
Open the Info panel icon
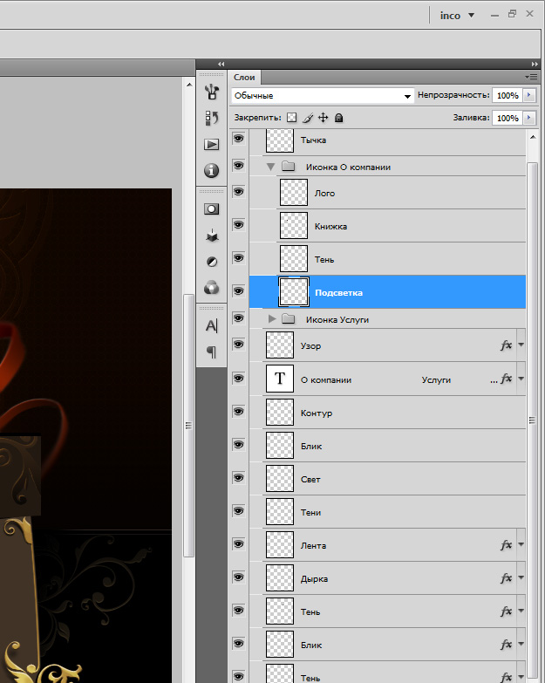click(x=211, y=170)
